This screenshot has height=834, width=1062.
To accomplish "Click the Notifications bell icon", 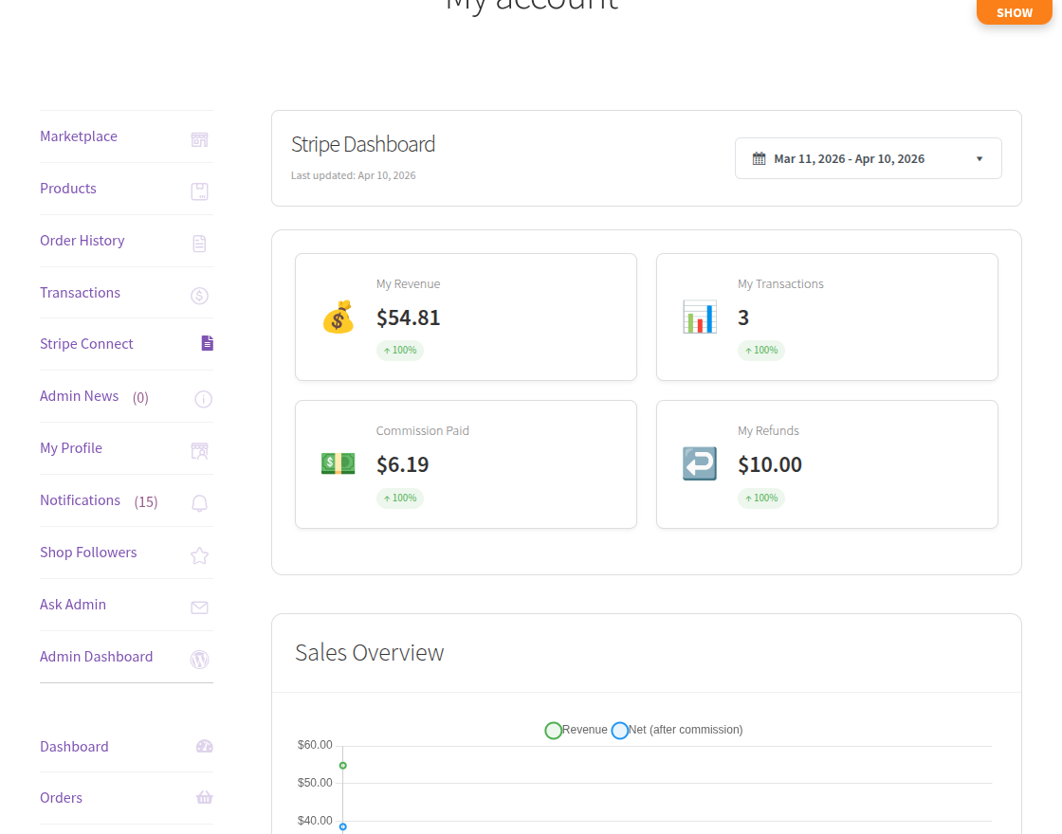I will tap(199, 503).
